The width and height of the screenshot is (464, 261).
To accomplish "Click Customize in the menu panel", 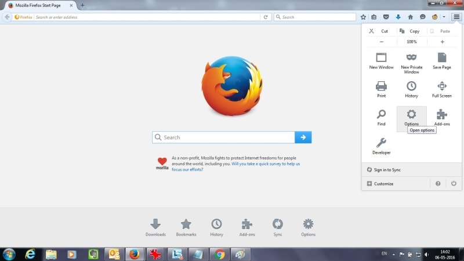I will (x=396, y=184).
